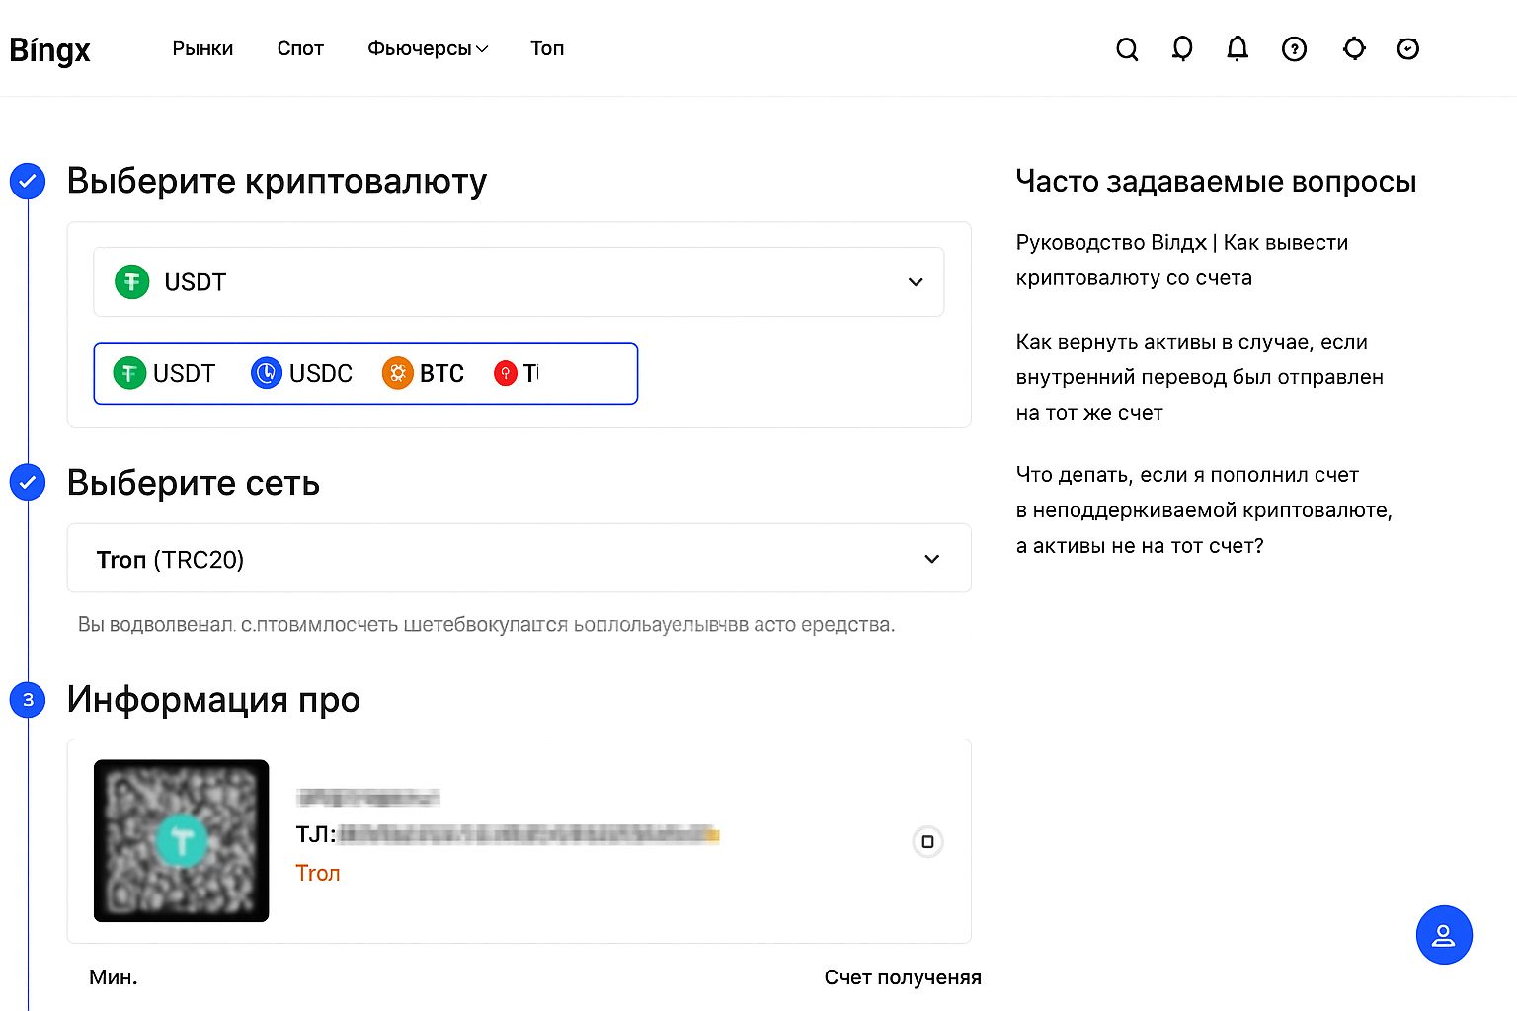Click heading Часто задаваемые вопросы
This screenshot has width=1517, height=1011.
(x=1216, y=182)
